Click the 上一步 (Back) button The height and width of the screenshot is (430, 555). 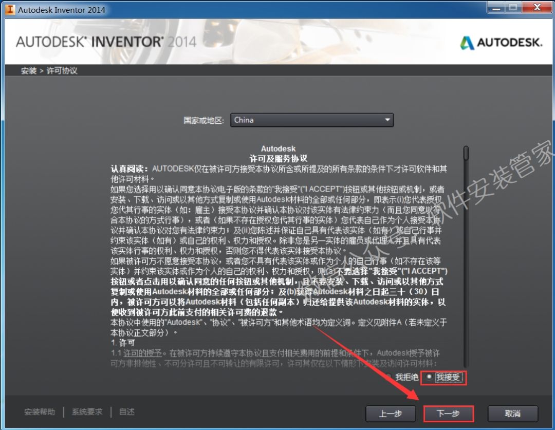click(391, 414)
